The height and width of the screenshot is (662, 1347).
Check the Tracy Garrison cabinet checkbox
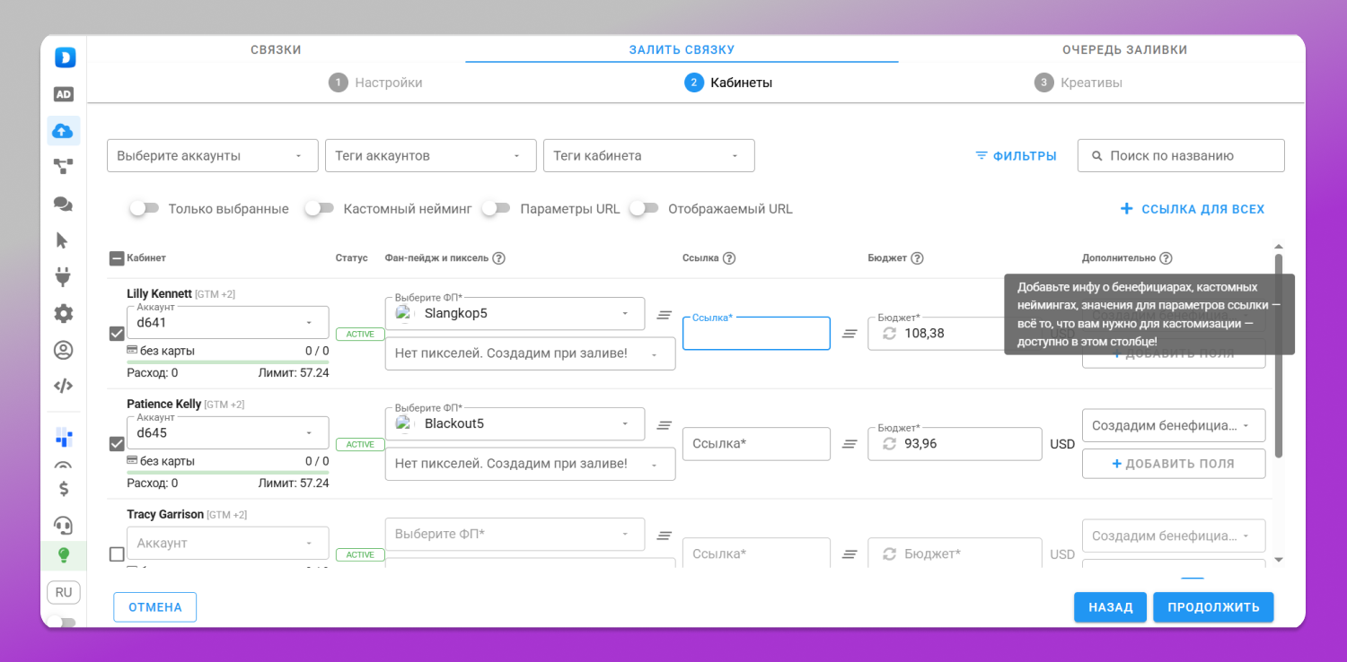(x=117, y=554)
